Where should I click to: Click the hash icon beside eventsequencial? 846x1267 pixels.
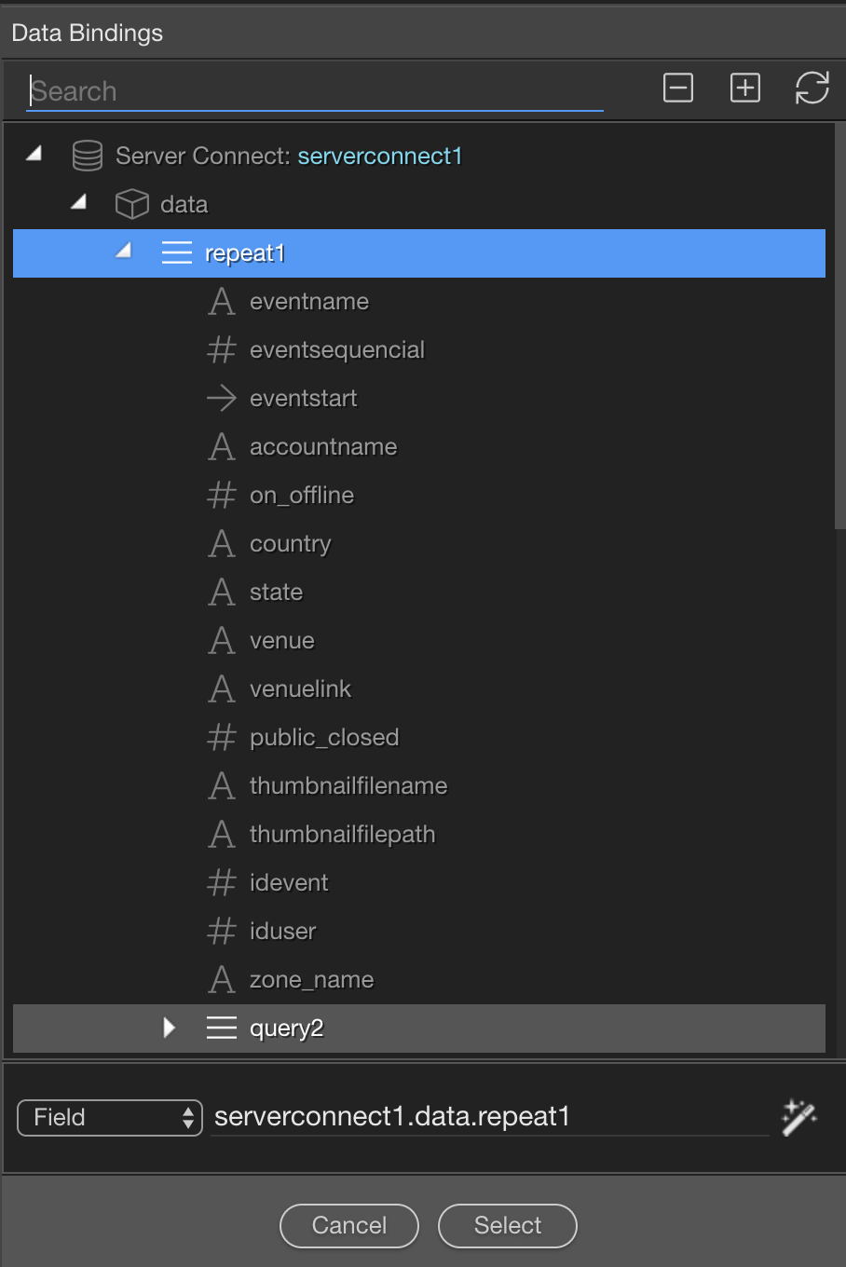point(222,350)
